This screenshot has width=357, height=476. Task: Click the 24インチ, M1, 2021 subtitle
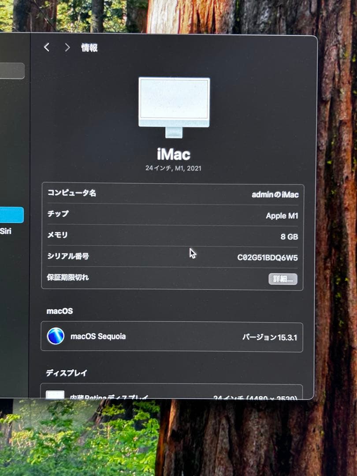pyautogui.click(x=174, y=168)
